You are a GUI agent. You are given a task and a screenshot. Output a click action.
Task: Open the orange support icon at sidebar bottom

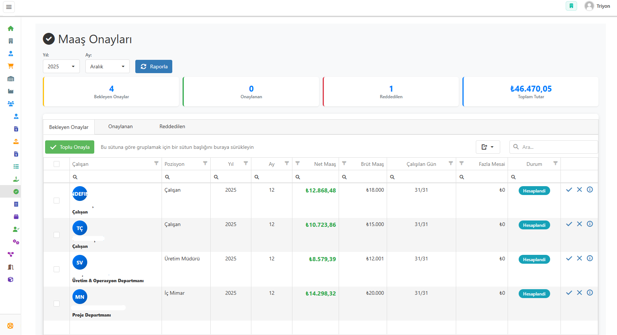click(x=10, y=326)
